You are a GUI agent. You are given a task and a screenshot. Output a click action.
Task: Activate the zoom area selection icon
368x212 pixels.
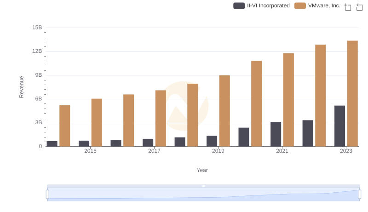coord(348,7)
